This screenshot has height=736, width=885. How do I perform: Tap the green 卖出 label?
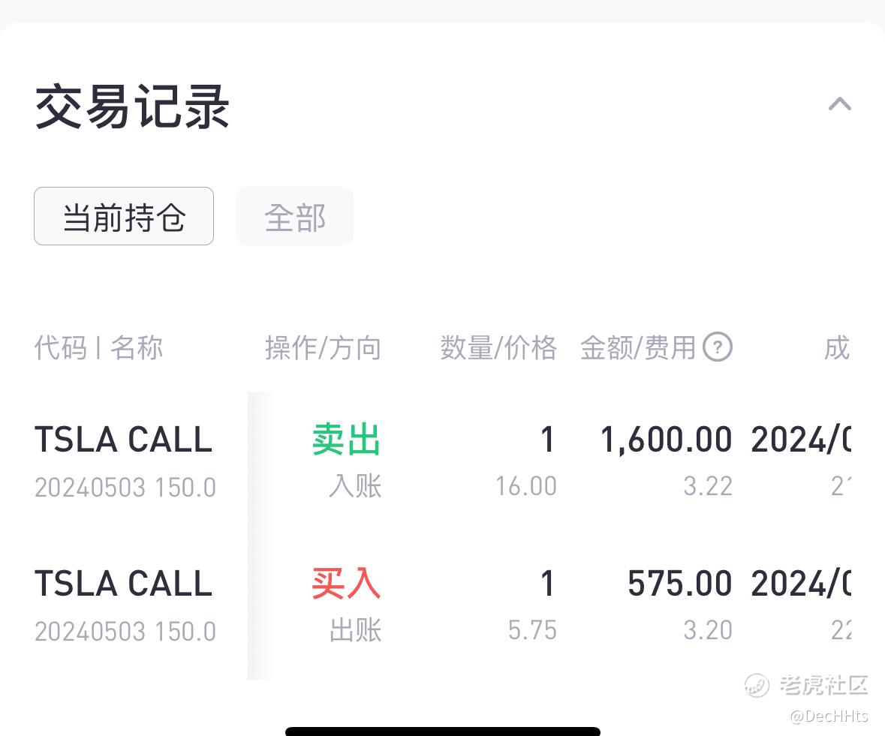click(347, 440)
